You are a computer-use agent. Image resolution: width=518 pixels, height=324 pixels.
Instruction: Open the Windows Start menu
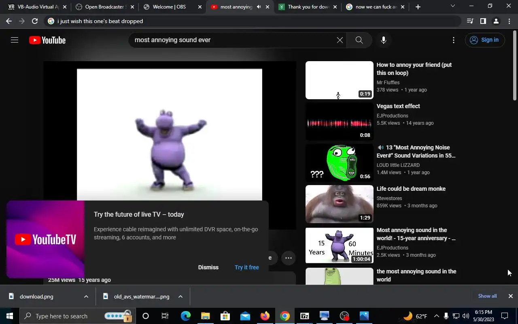(x=10, y=316)
